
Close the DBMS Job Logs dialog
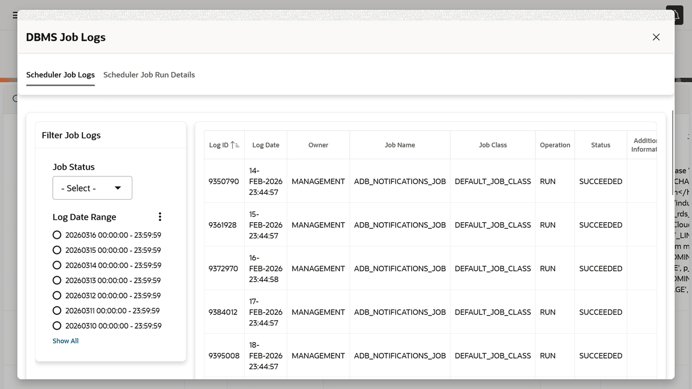click(x=656, y=37)
